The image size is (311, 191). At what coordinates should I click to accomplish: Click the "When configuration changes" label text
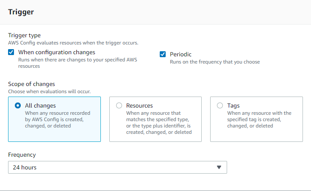point(57,53)
